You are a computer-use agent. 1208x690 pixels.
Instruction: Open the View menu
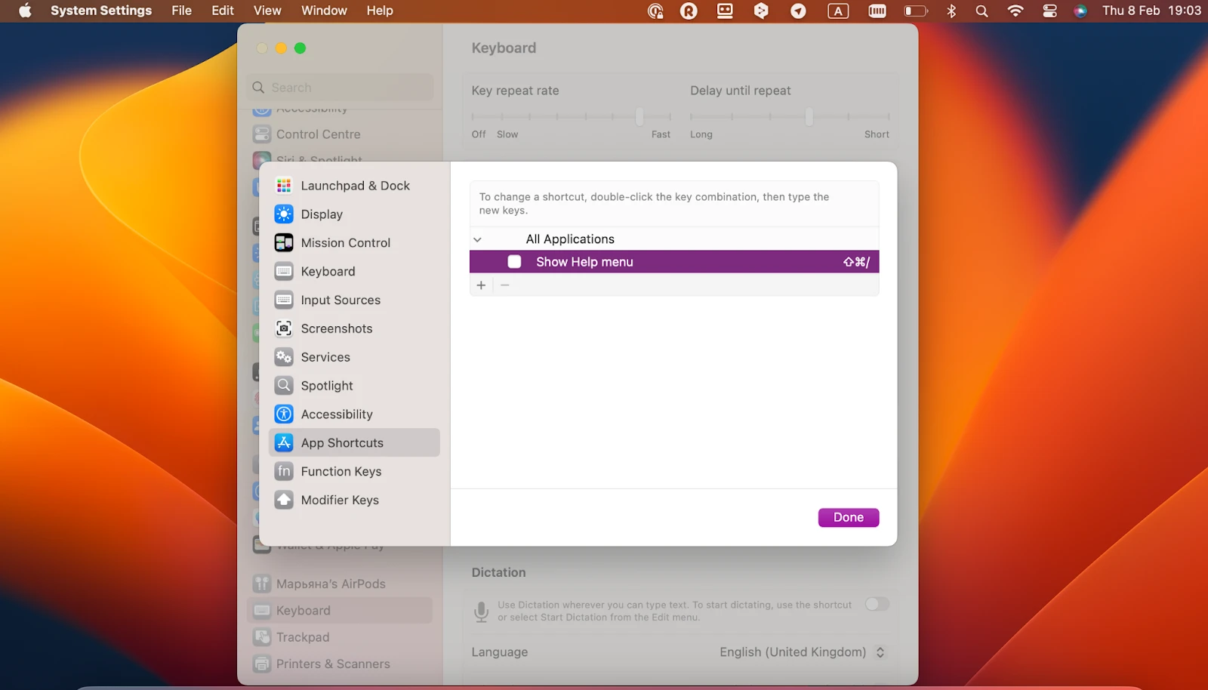(x=267, y=11)
